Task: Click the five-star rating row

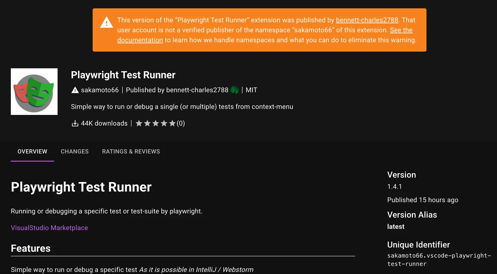Action: tap(156, 123)
